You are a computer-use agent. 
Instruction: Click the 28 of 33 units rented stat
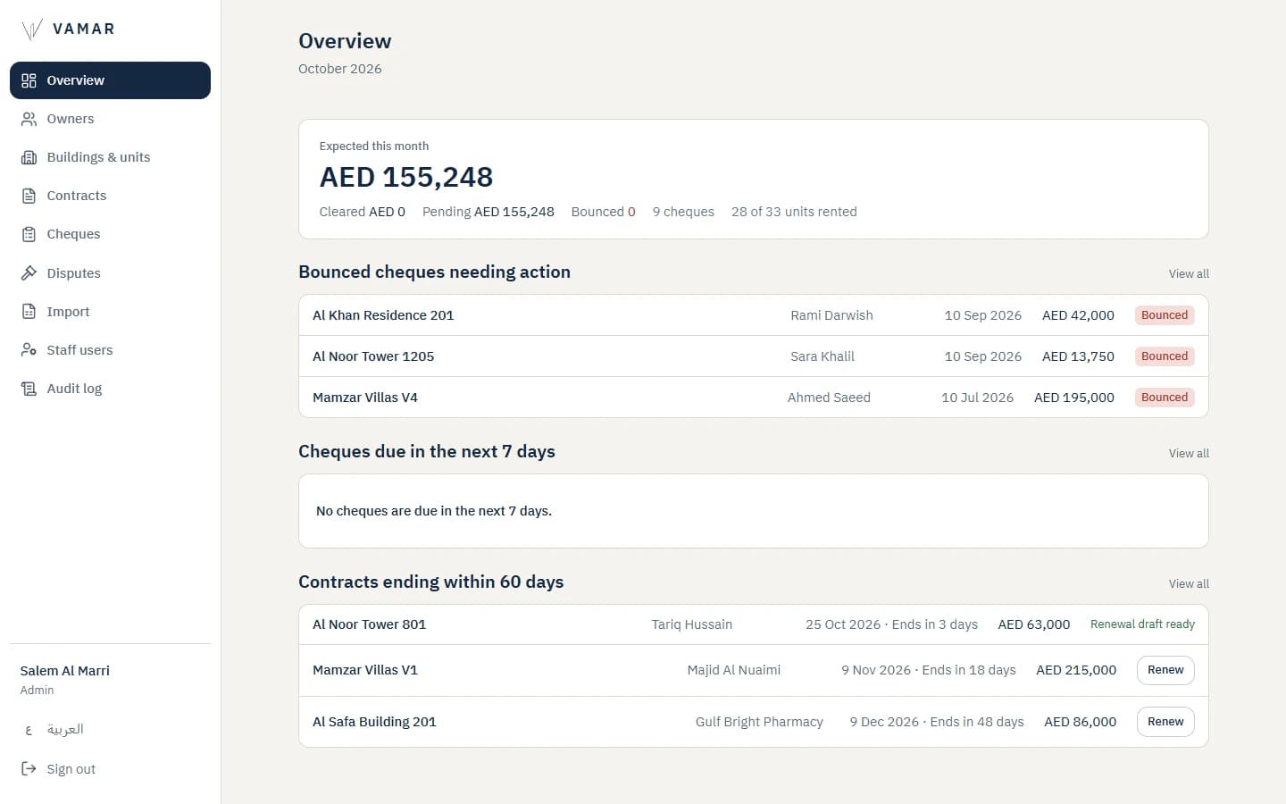click(794, 212)
